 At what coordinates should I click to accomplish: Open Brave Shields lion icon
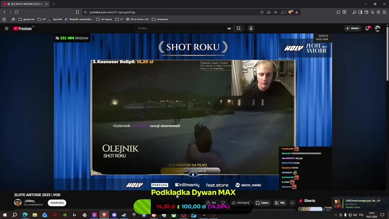290,12
